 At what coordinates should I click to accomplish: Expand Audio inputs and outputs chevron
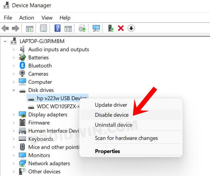point(14,50)
